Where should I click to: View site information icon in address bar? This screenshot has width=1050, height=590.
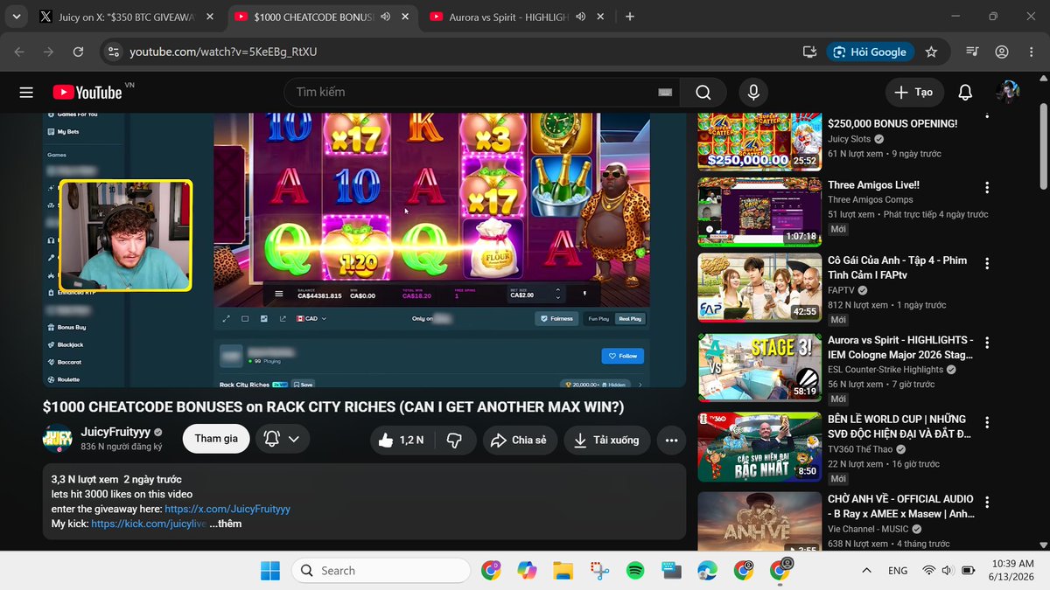click(x=112, y=52)
